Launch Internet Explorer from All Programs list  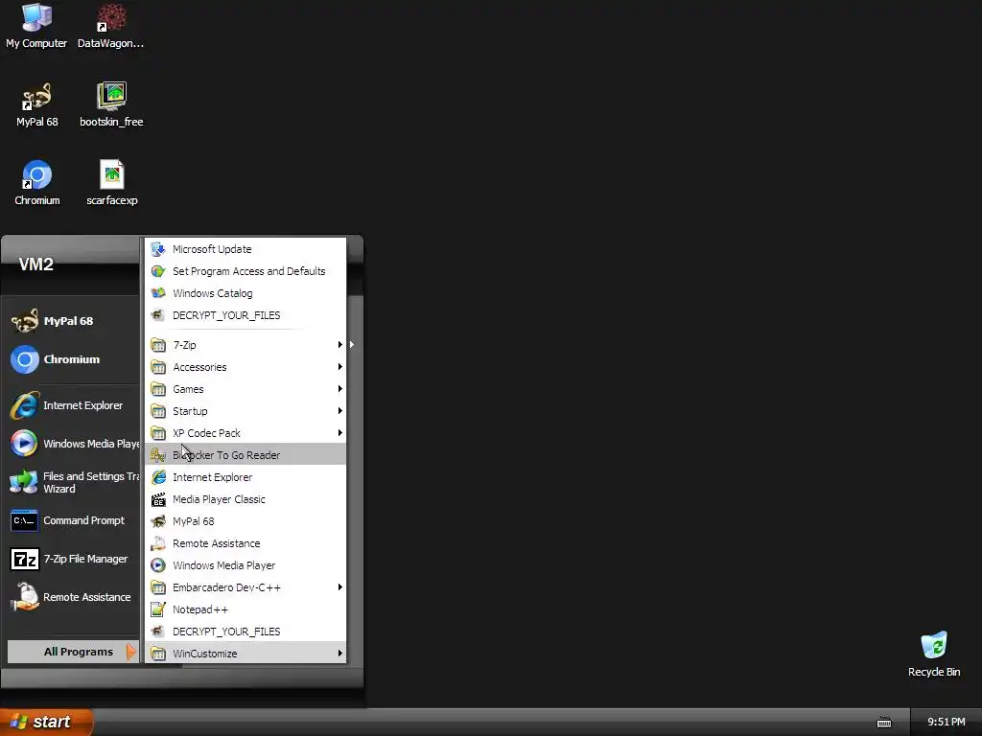point(245,477)
